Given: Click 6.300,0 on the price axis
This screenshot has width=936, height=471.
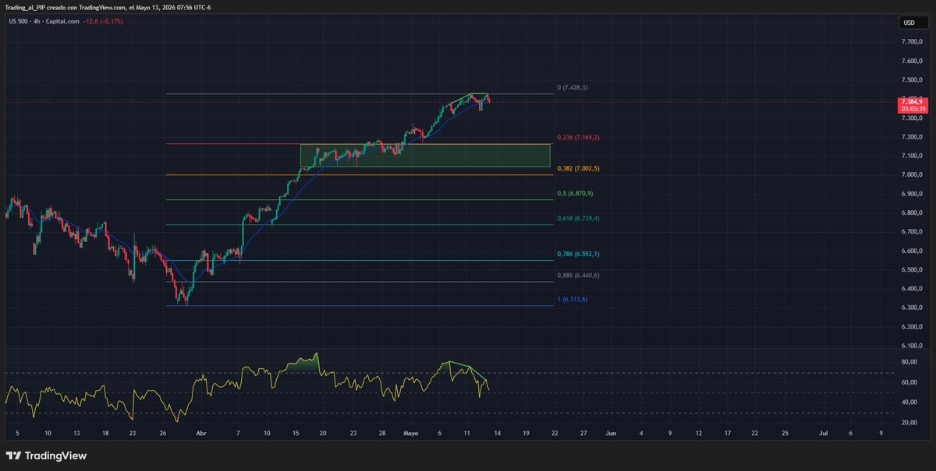Looking at the screenshot, I should click(x=912, y=308).
